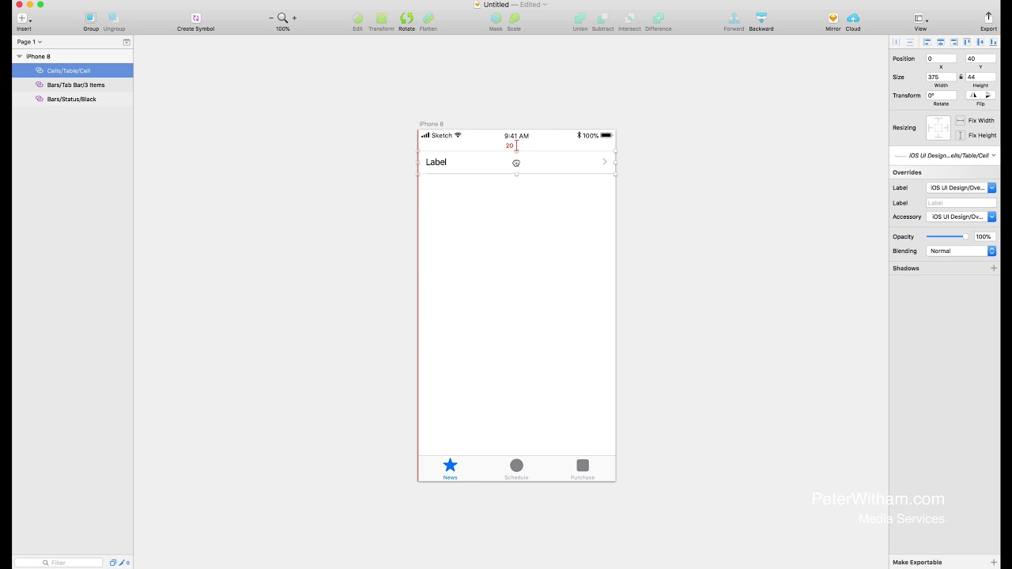The height and width of the screenshot is (569, 1012).
Task: Flip the layer horizontally
Action: [x=973, y=95]
